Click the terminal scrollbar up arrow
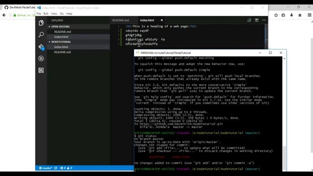This screenshot has height=176, width=313. pos(284,59)
